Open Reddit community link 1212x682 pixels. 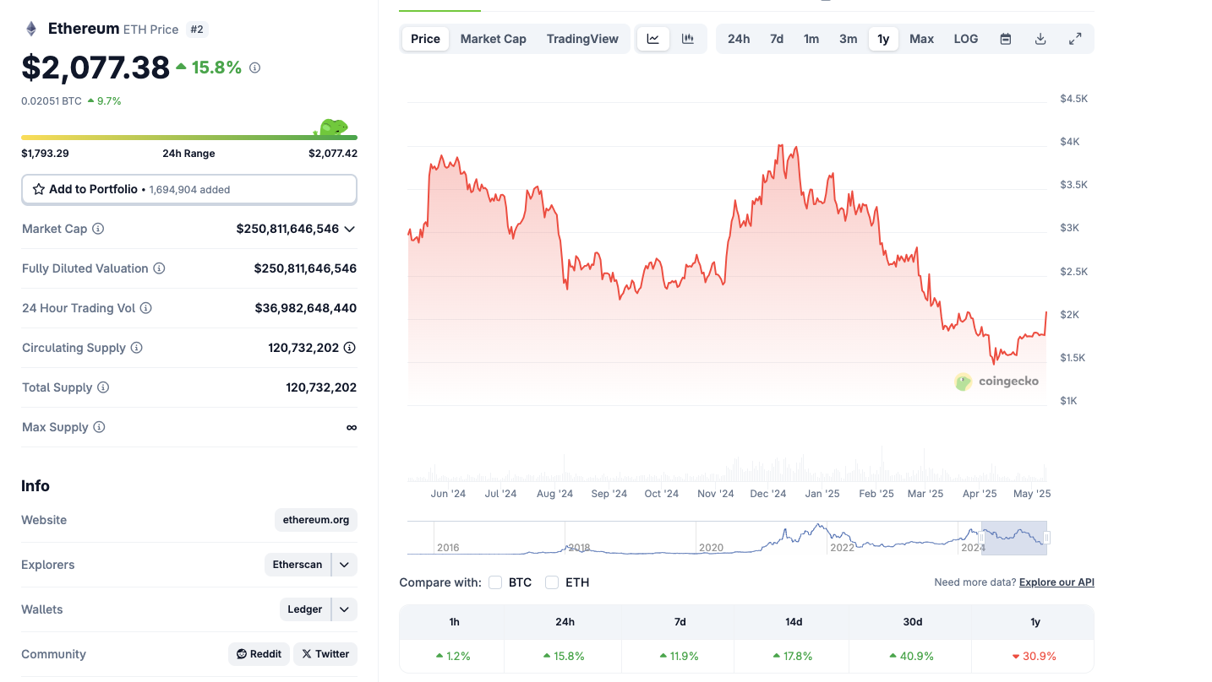coord(259,654)
